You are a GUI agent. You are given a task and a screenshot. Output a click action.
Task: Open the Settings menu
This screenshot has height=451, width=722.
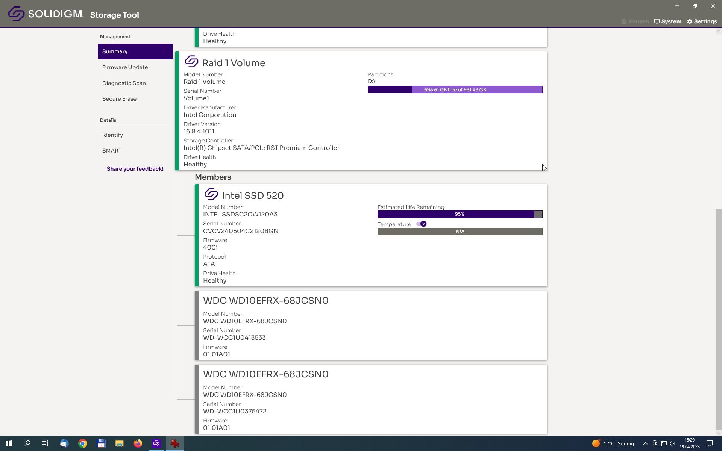click(702, 21)
